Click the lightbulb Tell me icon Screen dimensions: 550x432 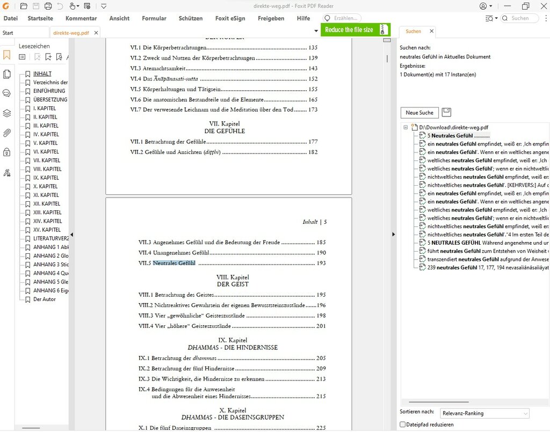327,18
